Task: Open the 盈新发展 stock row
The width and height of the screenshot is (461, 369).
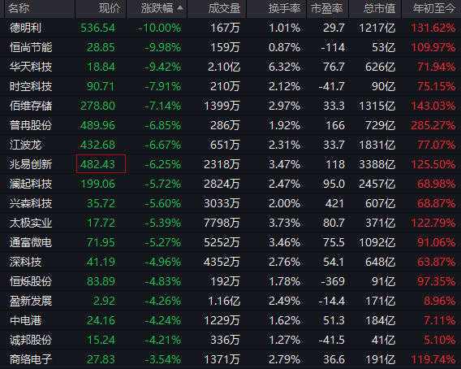Action: tap(230, 301)
